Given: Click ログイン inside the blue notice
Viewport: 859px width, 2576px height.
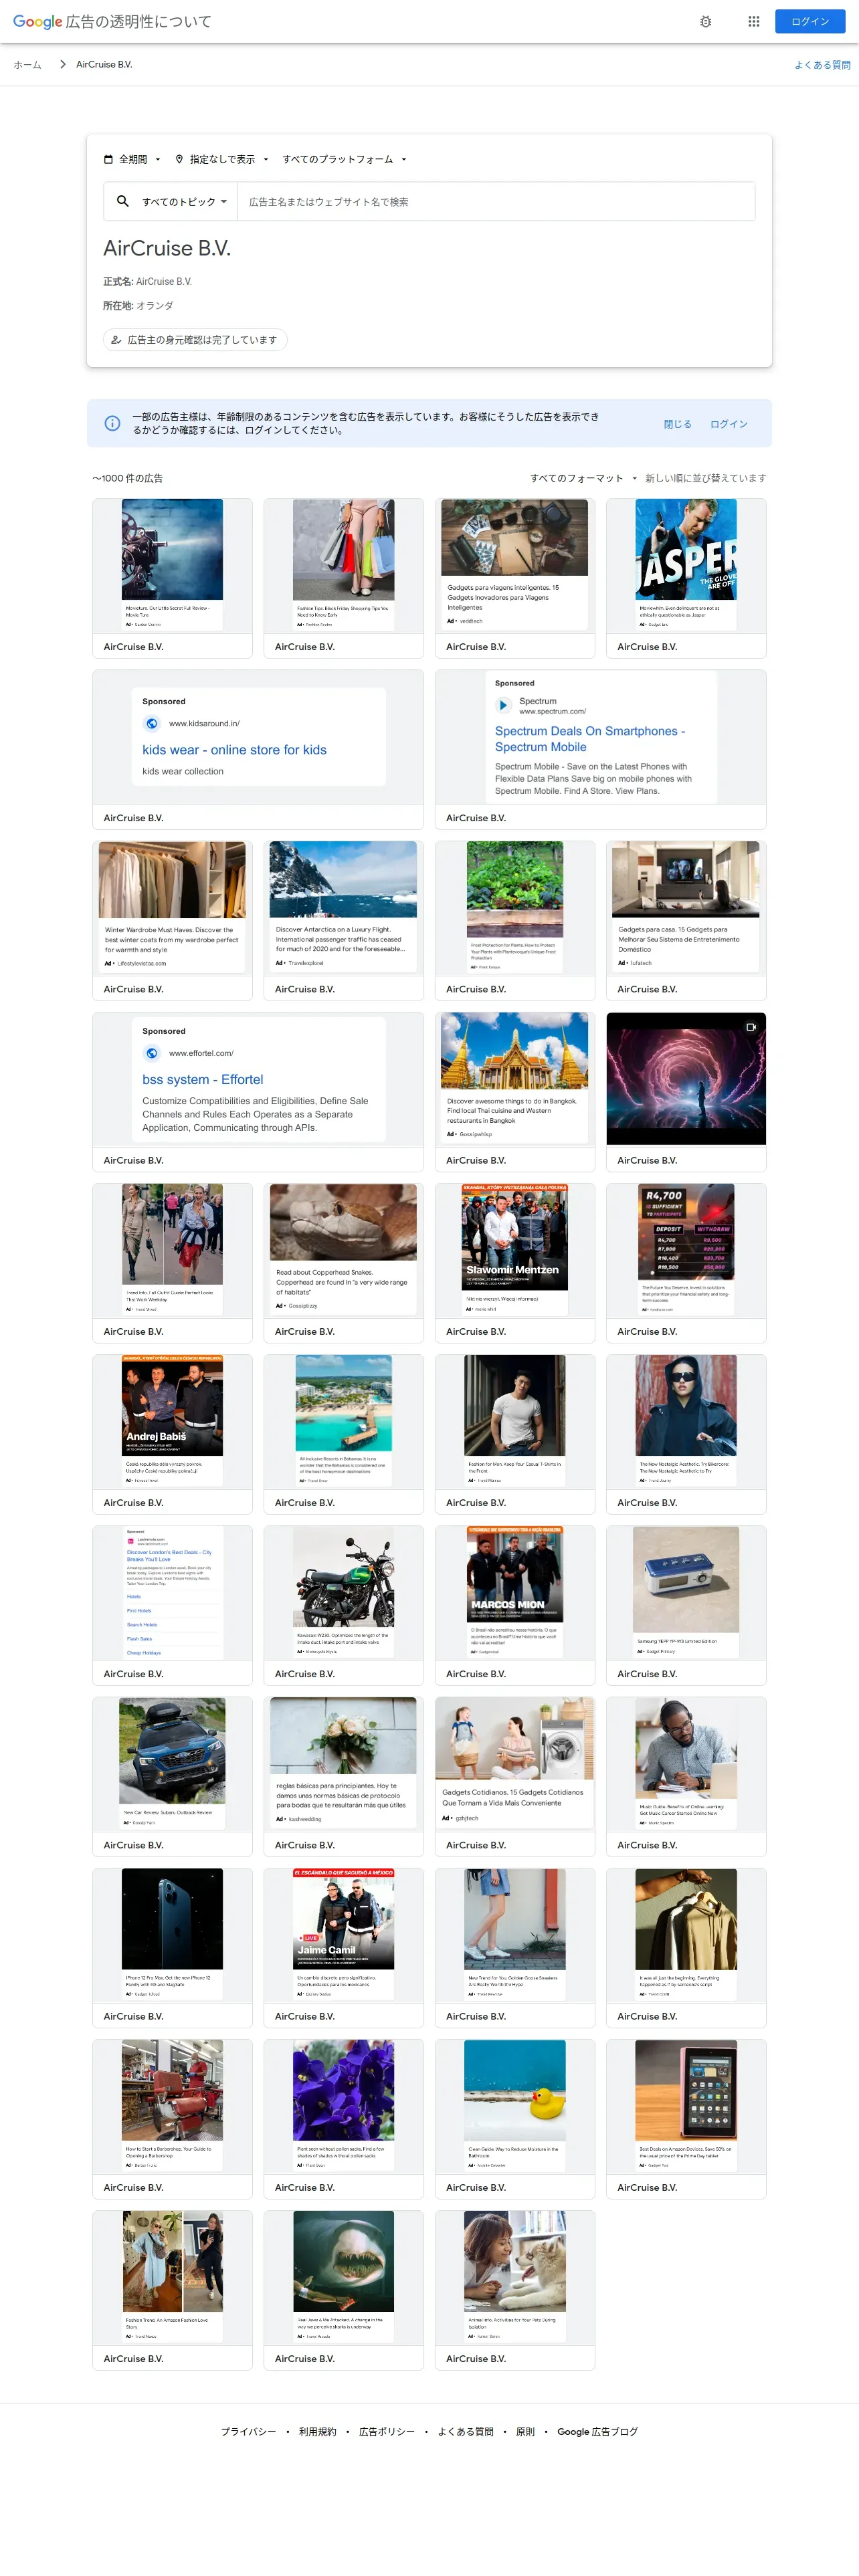Looking at the screenshot, I should (x=728, y=424).
